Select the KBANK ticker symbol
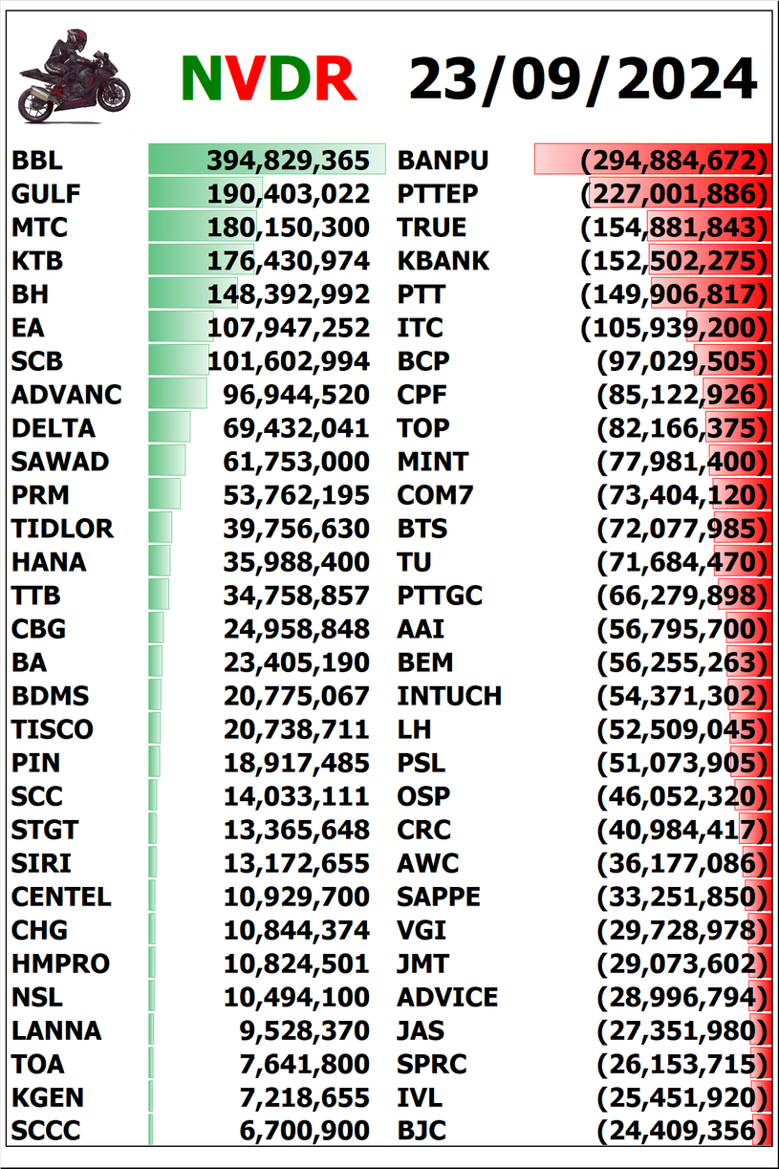This screenshot has height=1169, width=779. coord(443,261)
